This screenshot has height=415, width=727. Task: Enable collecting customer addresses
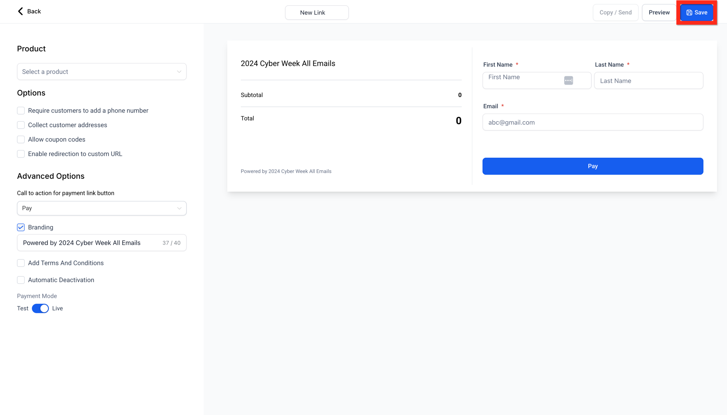20,125
